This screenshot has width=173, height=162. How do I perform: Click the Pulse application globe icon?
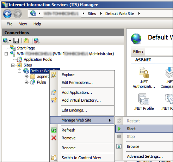(x=33, y=82)
